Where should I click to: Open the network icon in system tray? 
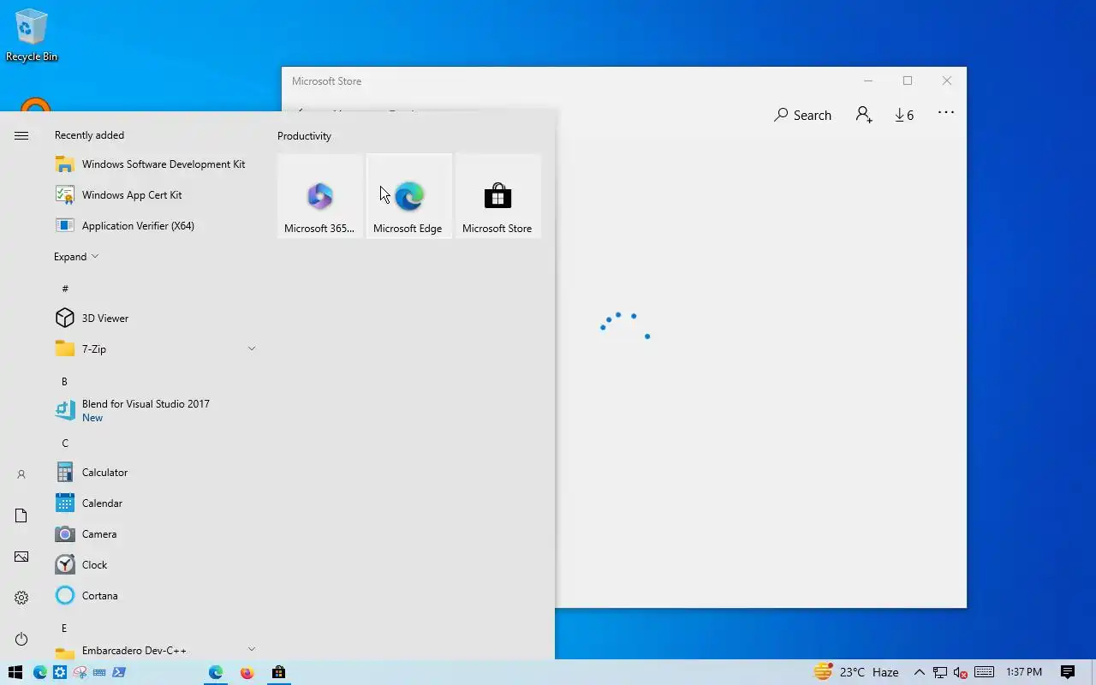click(940, 672)
